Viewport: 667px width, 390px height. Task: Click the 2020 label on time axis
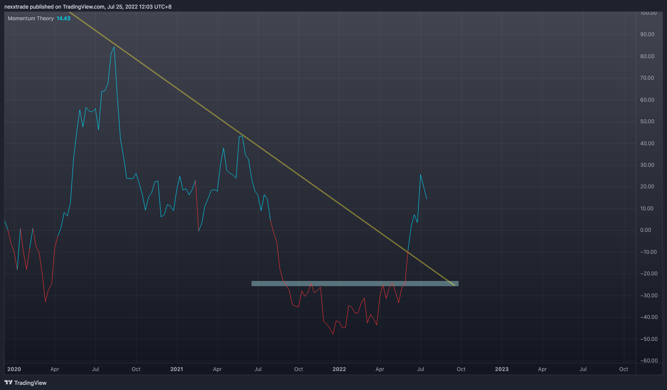coord(14,369)
